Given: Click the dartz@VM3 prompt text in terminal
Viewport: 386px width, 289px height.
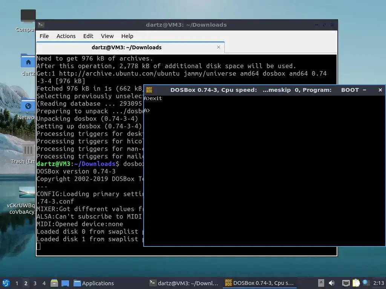Looking at the screenshot, I should pyautogui.click(x=78, y=164).
